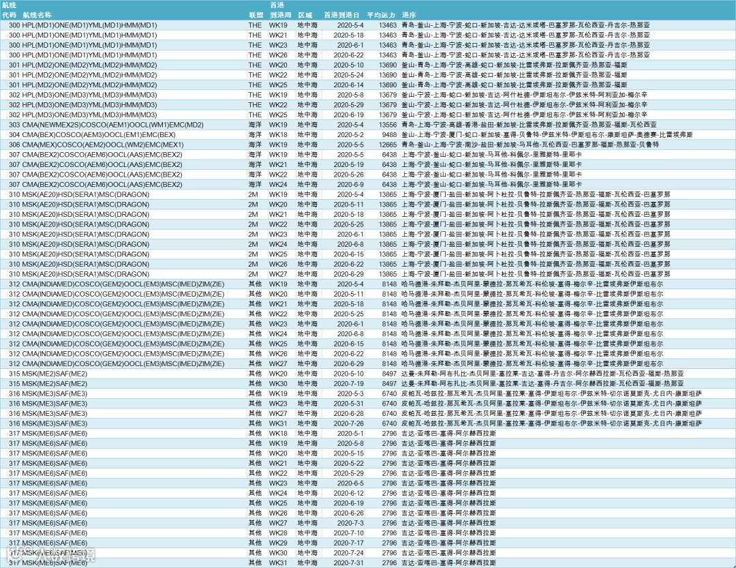Select route name CMA(BEX)COSCO(AEM3)OOCL(EM1)EMC(BEX)
The width and height of the screenshot is (736, 568).
(x=99, y=135)
